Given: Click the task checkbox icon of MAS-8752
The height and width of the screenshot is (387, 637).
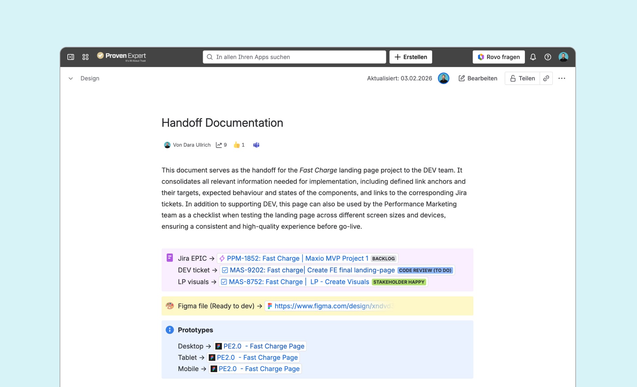Looking at the screenshot, I should pyautogui.click(x=224, y=282).
